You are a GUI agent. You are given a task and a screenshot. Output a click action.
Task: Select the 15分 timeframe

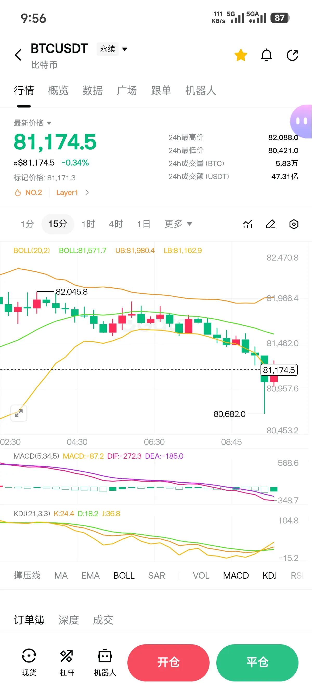pyautogui.click(x=58, y=224)
